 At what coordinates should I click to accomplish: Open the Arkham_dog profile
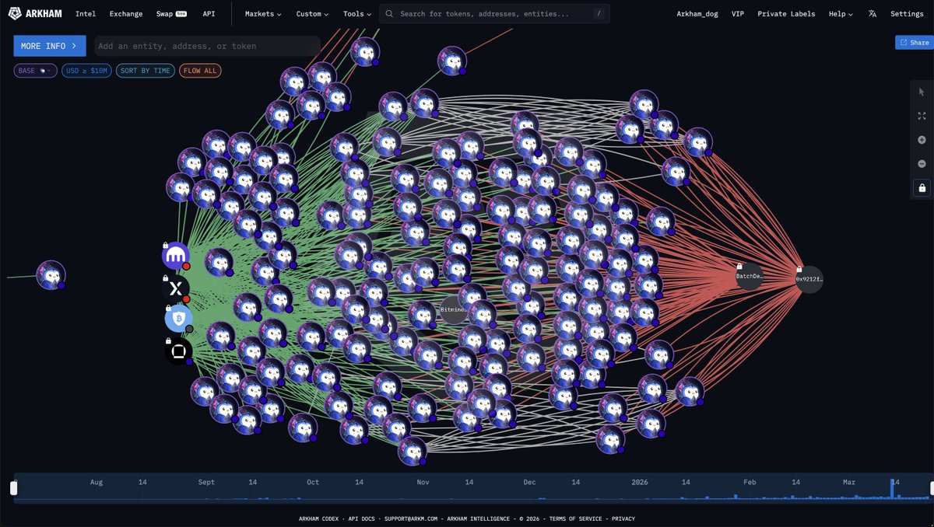[697, 14]
